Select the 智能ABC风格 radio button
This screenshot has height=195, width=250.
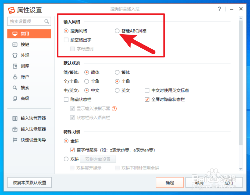[x=117, y=31]
